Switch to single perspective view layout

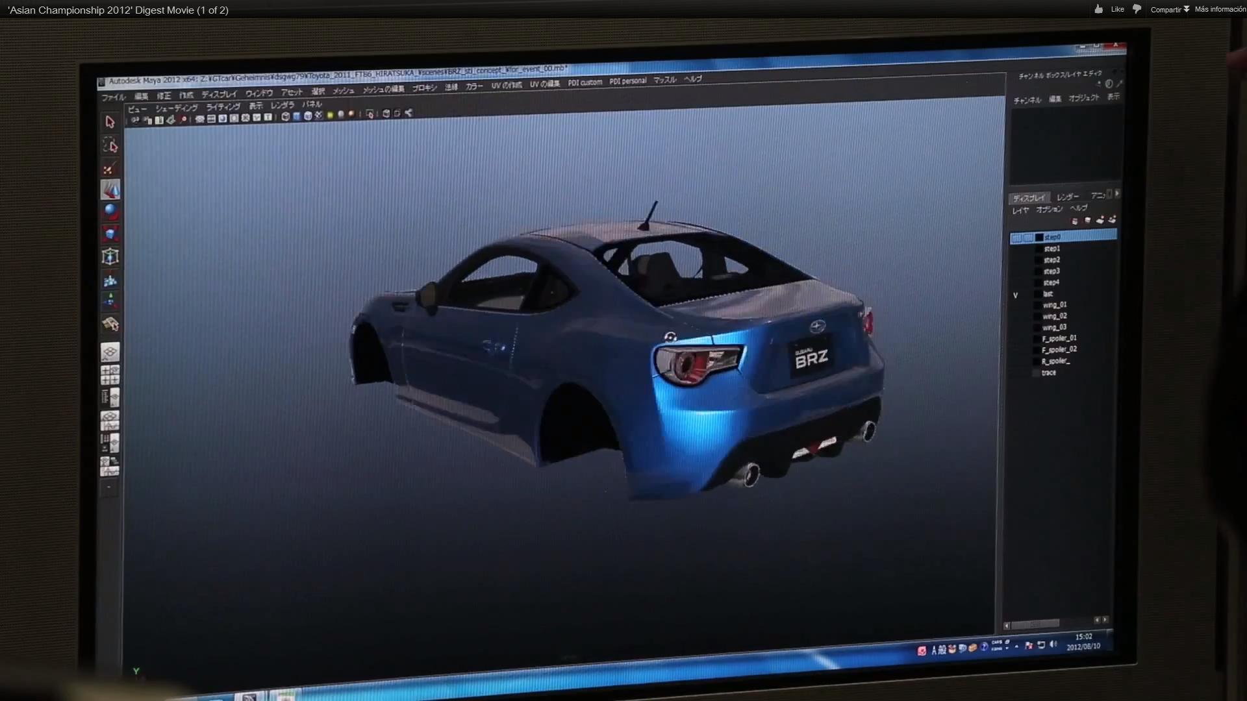(x=110, y=352)
